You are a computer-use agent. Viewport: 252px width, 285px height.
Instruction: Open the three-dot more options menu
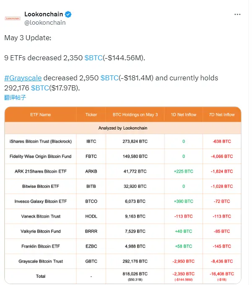(x=237, y=14)
